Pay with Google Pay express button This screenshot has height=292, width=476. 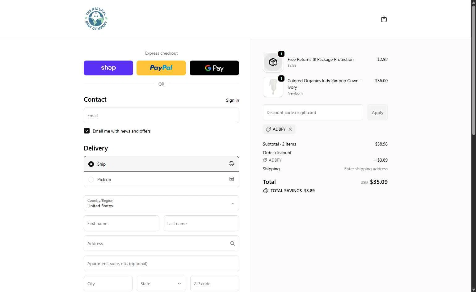coord(214,68)
